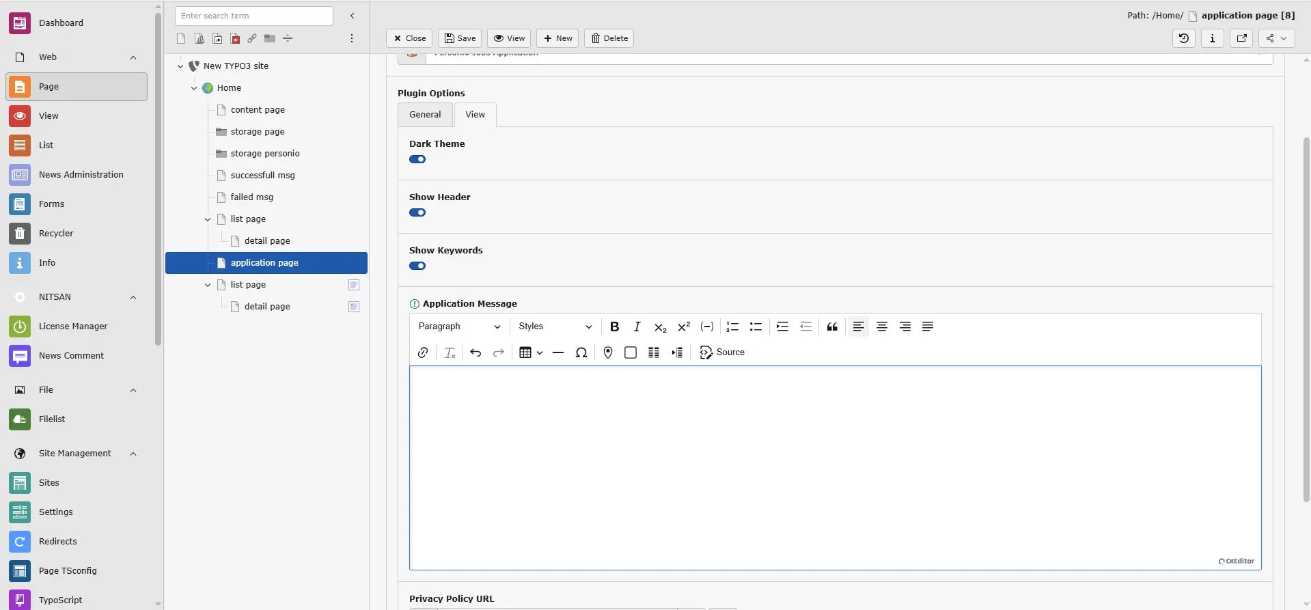
Task: Insert a block quote
Action: click(832, 327)
